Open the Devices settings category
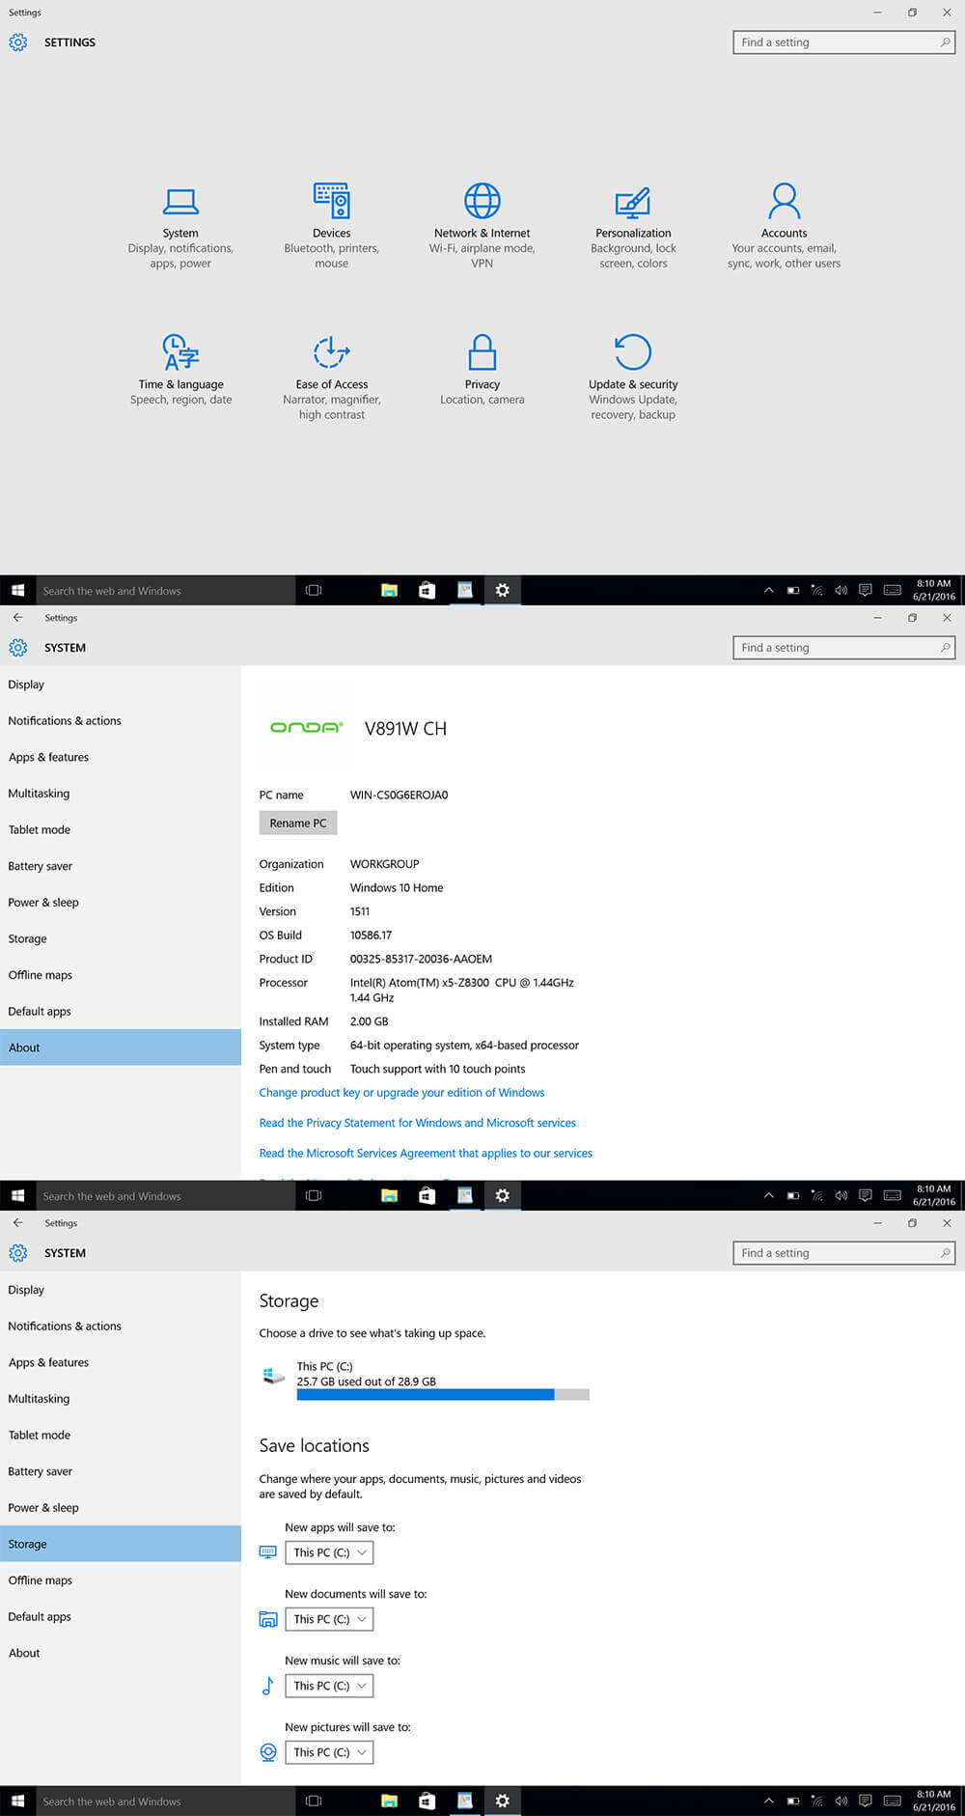965x1816 pixels. click(331, 228)
